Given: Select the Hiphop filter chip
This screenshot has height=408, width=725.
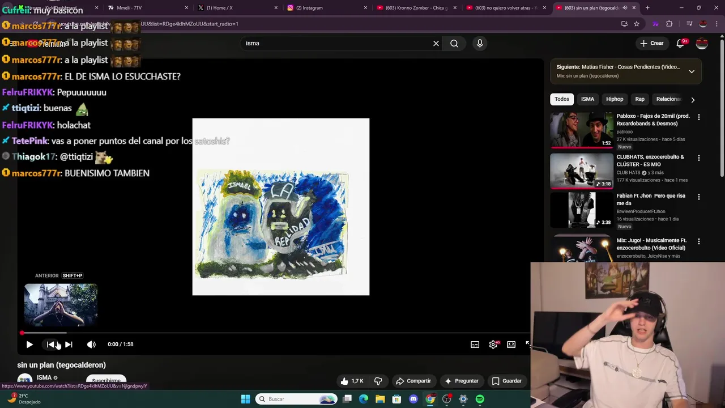Looking at the screenshot, I should 615,99.
